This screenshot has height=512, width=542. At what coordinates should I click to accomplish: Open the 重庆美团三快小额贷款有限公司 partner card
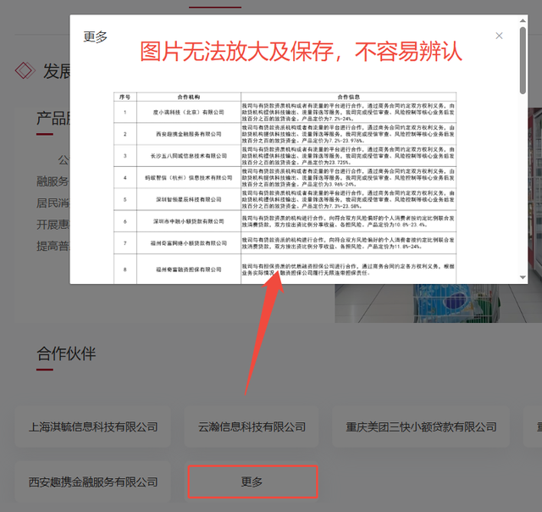tap(421, 426)
